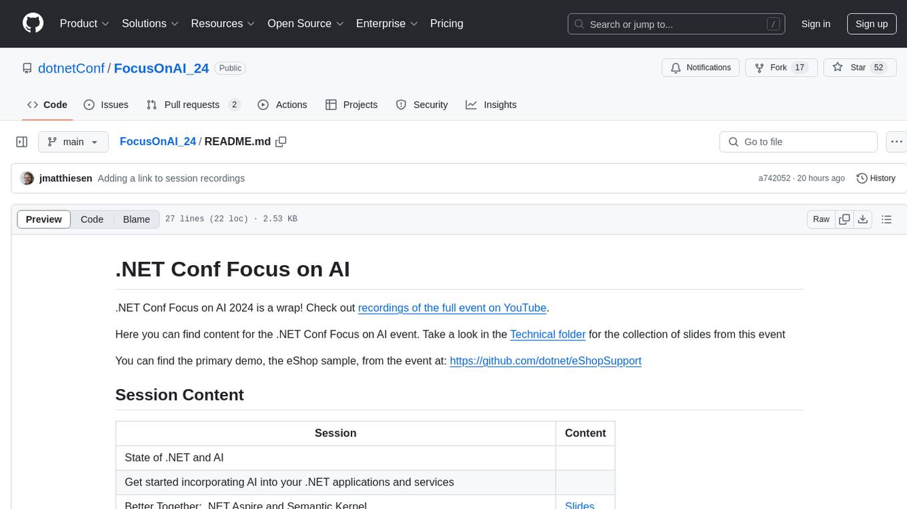Click the Go to file search field

[x=798, y=142]
